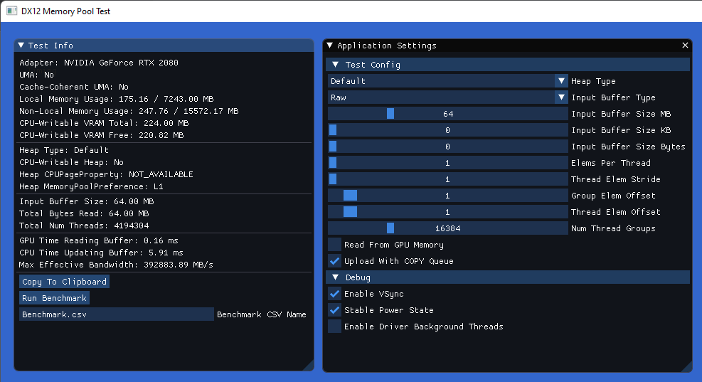Collapse the Application Settings window triangle

tap(329, 46)
